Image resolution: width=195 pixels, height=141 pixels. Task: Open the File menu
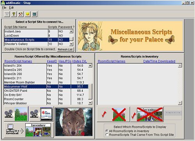4,8
